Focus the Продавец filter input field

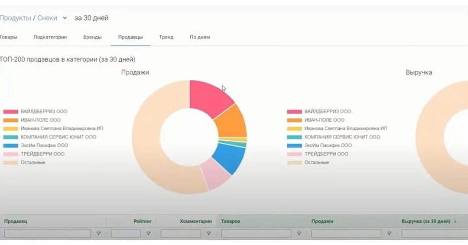tap(48, 233)
